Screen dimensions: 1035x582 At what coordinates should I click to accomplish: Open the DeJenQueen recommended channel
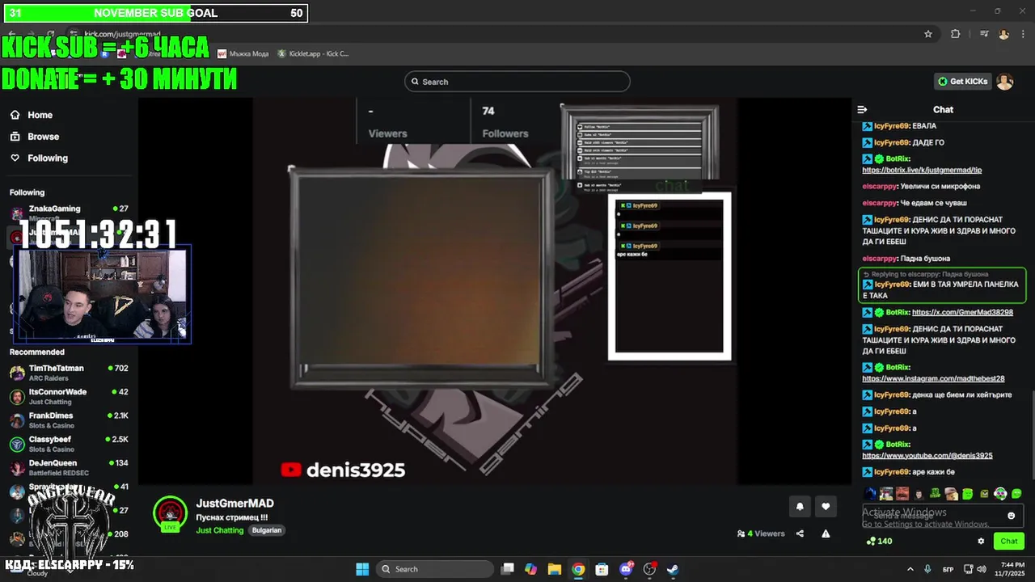click(x=69, y=467)
